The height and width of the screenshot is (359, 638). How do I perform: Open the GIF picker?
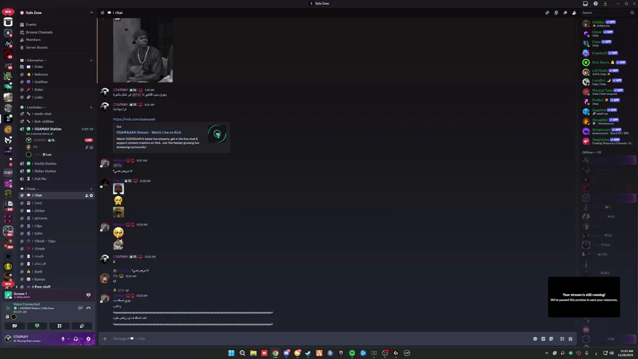pos(543,339)
